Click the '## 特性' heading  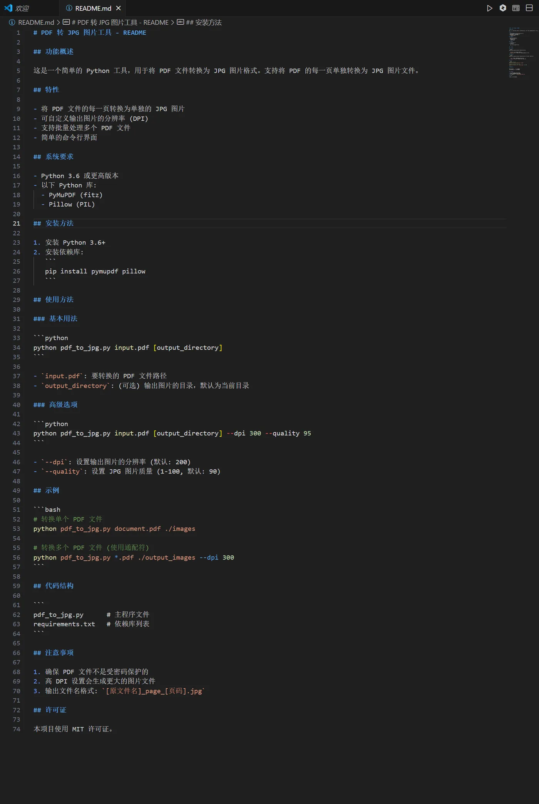[46, 90]
